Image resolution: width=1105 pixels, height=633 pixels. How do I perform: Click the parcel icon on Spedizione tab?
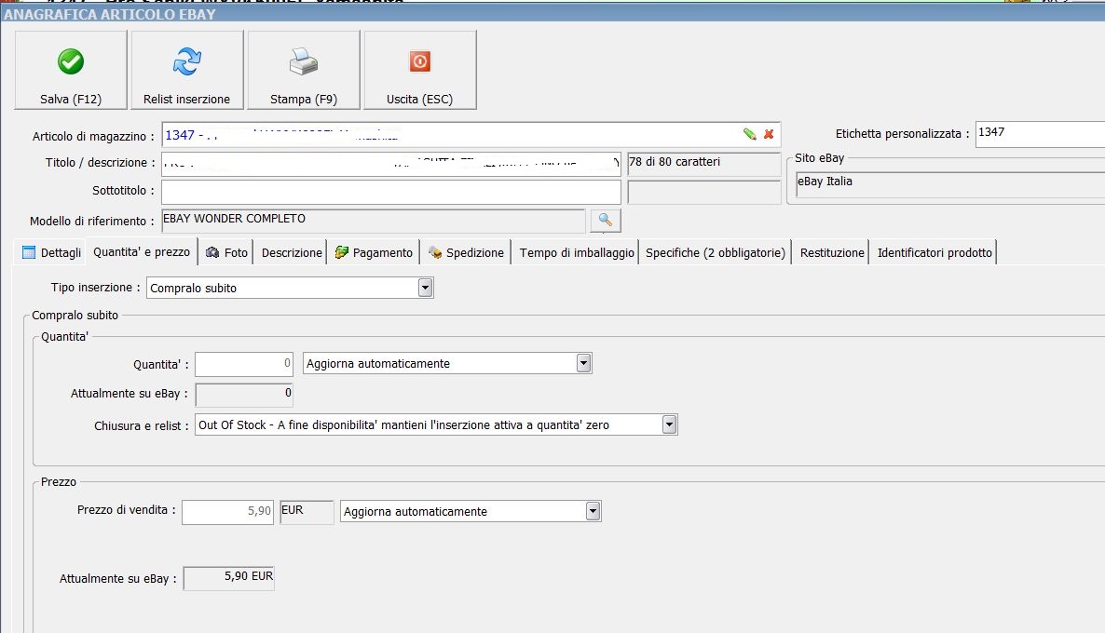435,252
